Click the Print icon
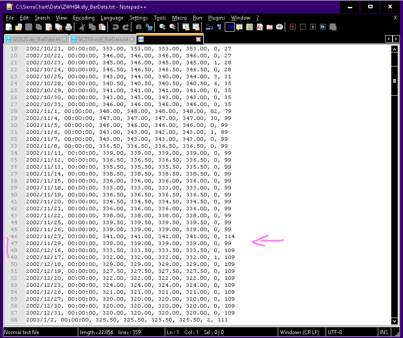Viewport: 403px width, 338px height. [69, 27]
